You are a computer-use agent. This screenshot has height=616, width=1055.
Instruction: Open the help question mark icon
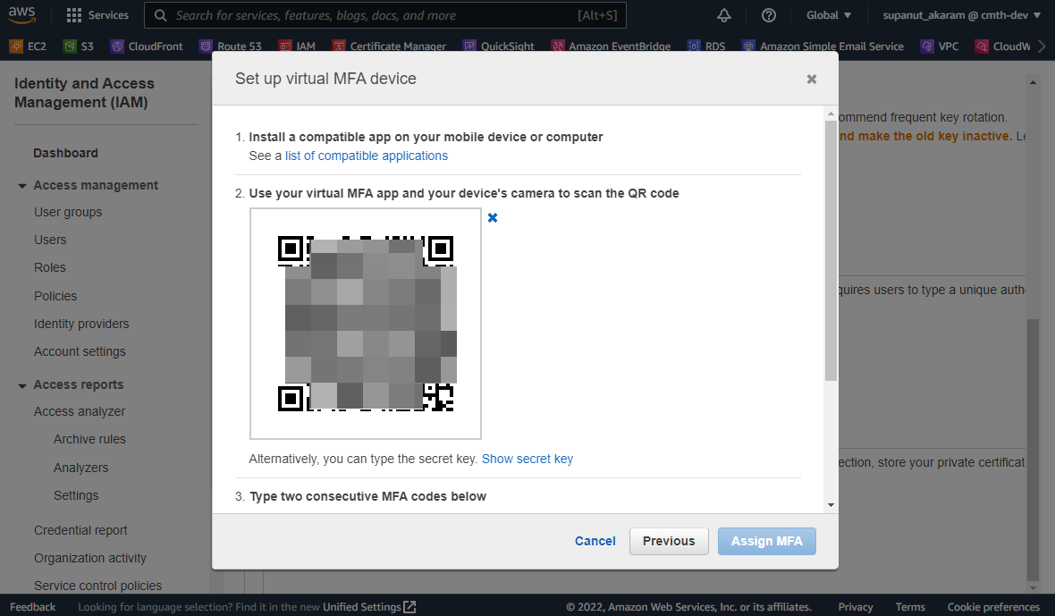click(x=768, y=14)
